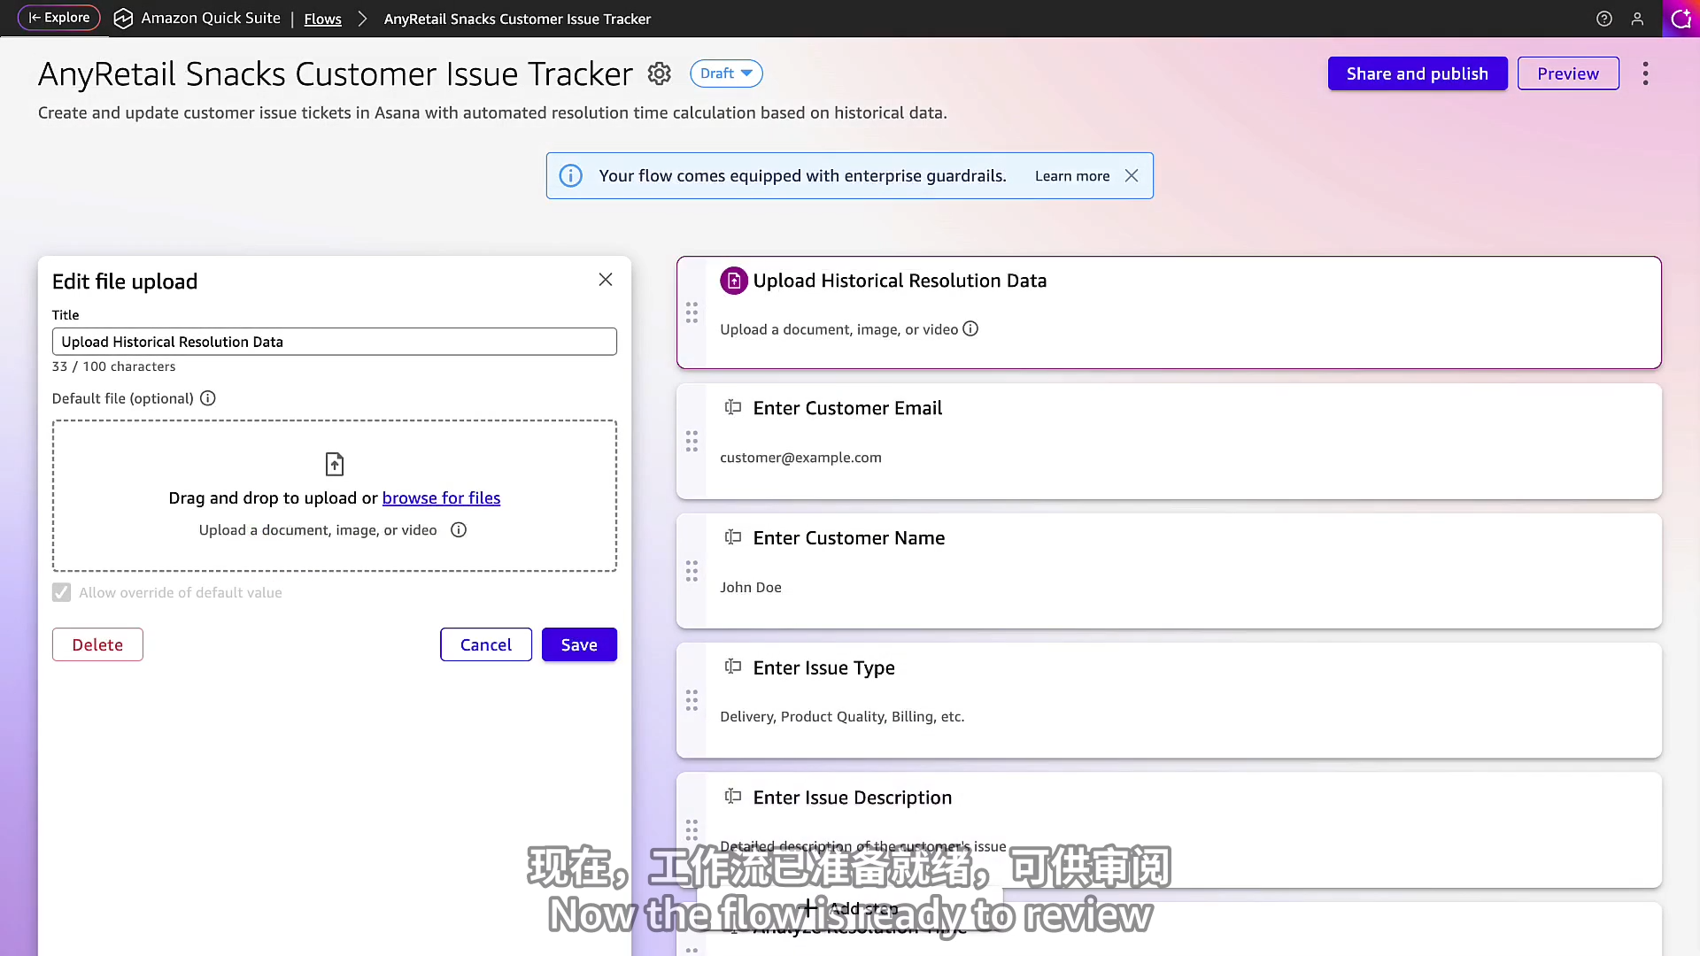This screenshot has height=956, width=1700.
Task: Toggle Allow override of default value checkbox
Action: (x=61, y=592)
